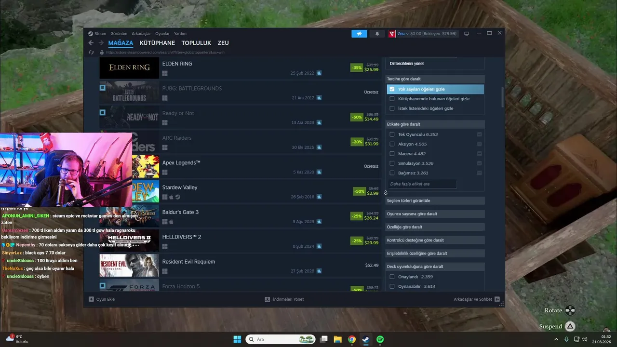Image resolution: width=617 pixels, height=347 pixels.
Task: Click the plus icon beside Oyun Ekle
Action: click(91, 299)
